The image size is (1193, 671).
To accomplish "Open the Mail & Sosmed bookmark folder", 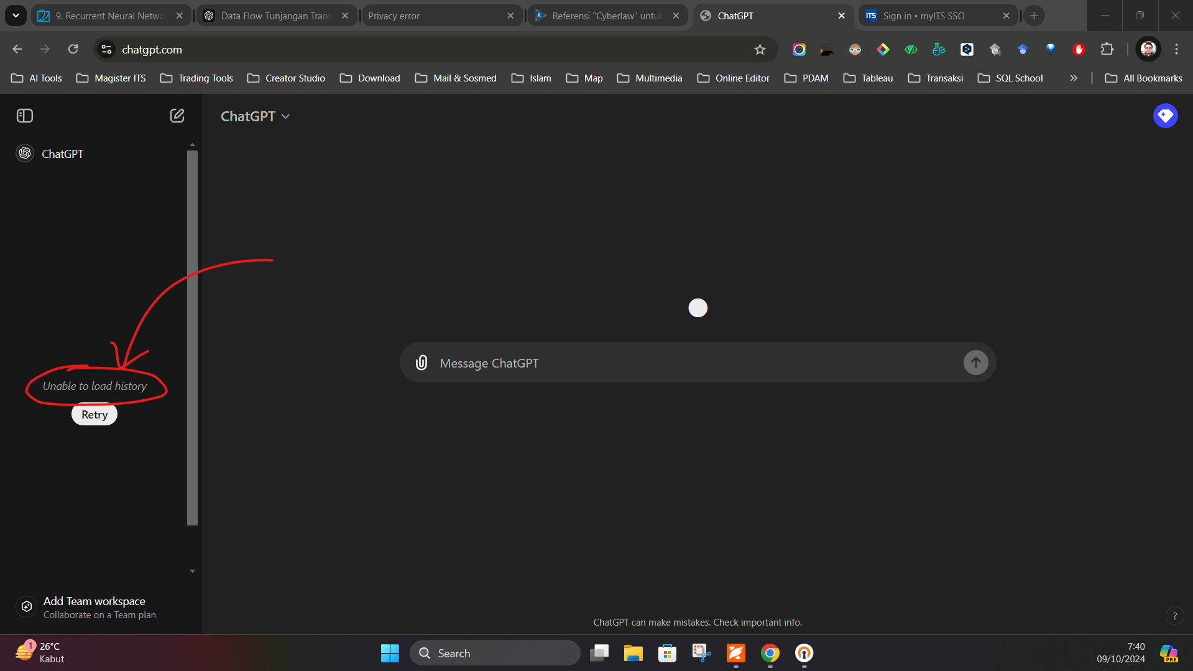I will pyautogui.click(x=456, y=78).
